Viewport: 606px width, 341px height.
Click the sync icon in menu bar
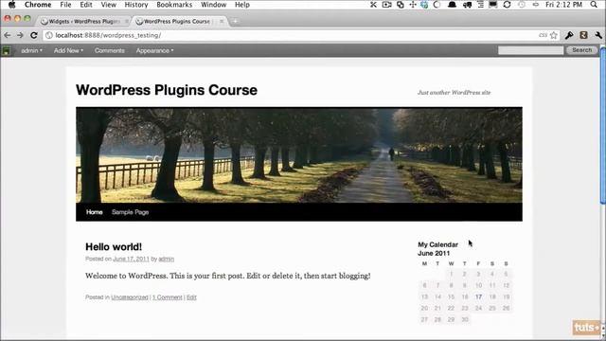pyautogui.click(x=508, y=5)
